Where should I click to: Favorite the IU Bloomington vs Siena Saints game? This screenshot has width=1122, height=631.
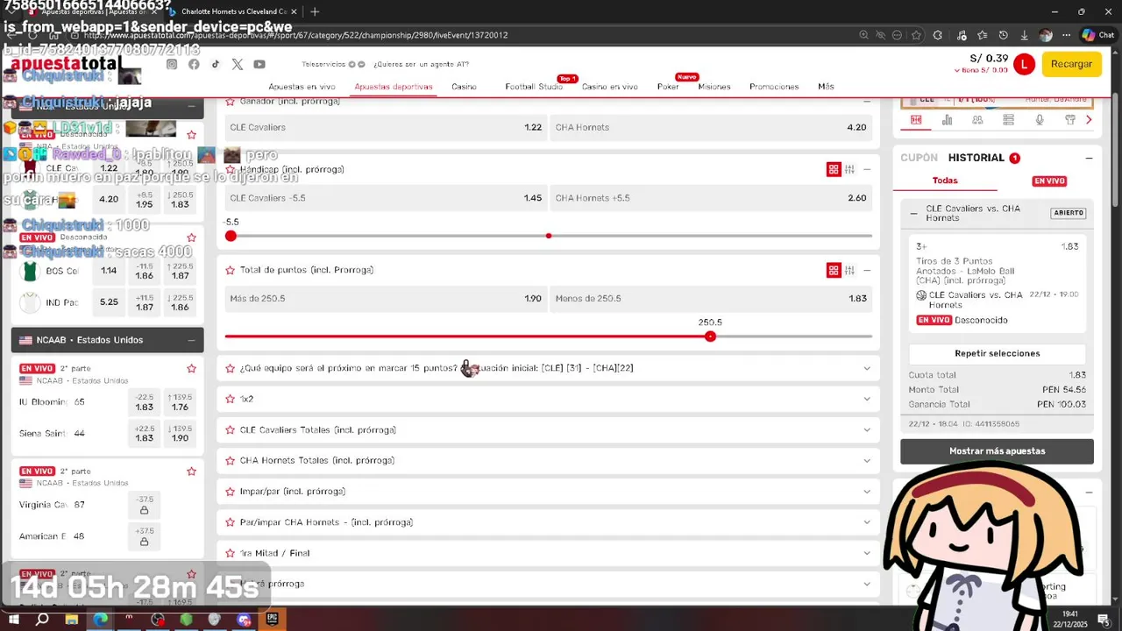[x=191, y=369]
